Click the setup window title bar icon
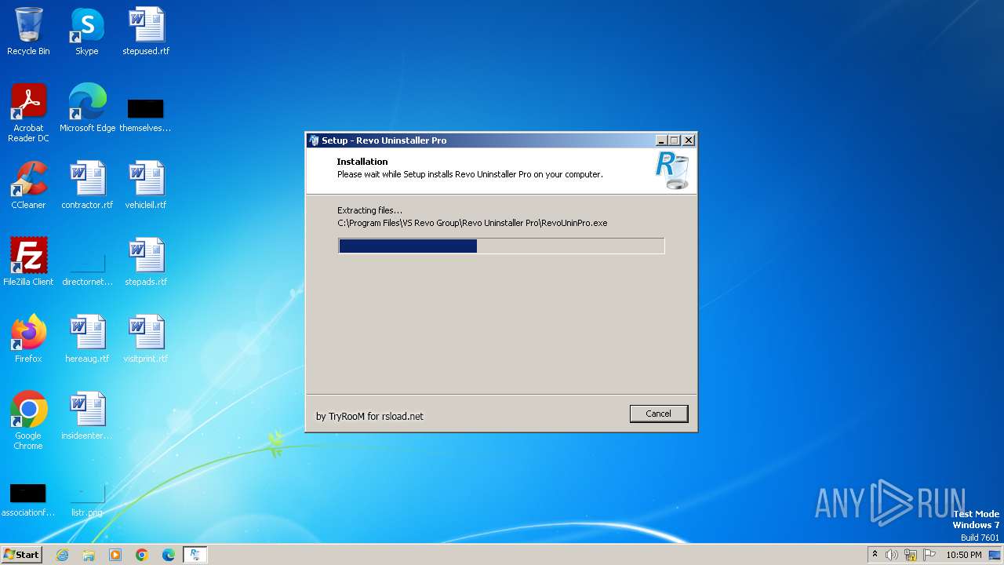The width and height of the screenshot is (1004, 565). click(314, 140)
